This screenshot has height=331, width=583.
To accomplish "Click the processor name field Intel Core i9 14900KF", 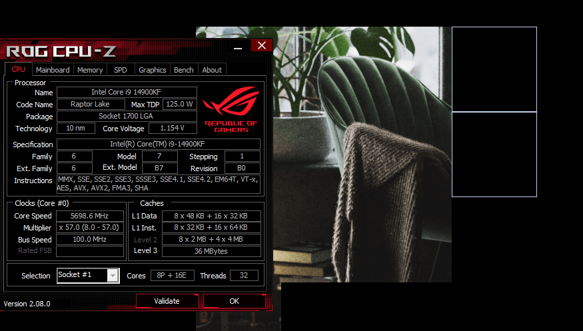I will (x=127, y=92).
